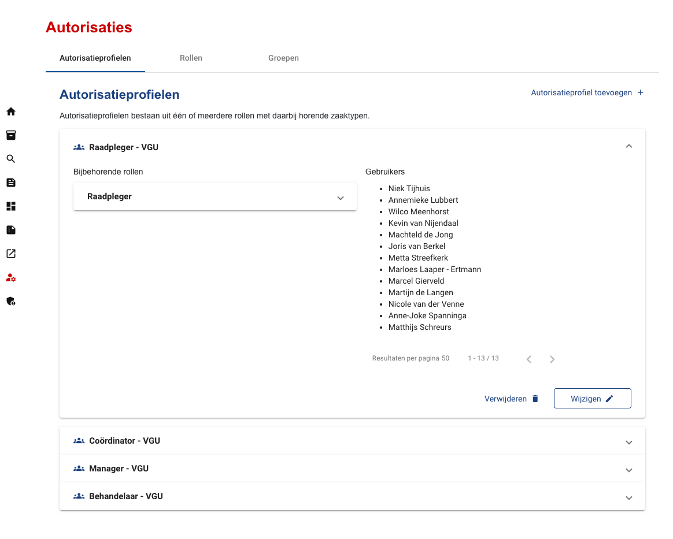Click Raadpleger role name in card

coord(109,196)
